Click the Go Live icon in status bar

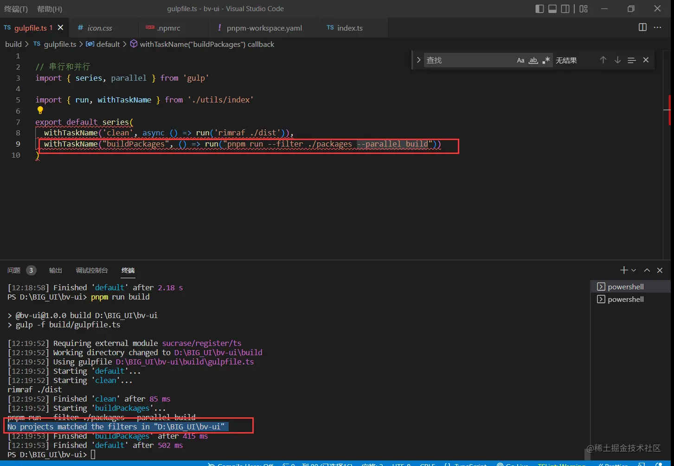[513, 464]
